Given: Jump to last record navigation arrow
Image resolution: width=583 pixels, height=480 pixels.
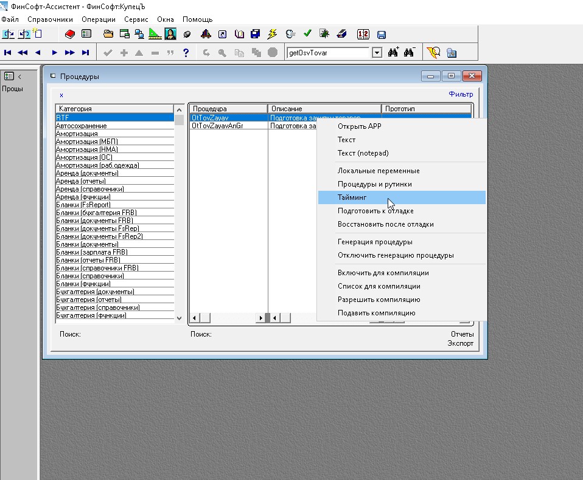Looking at the screenshot, I should pyautogui.click(x=85, y=53).
